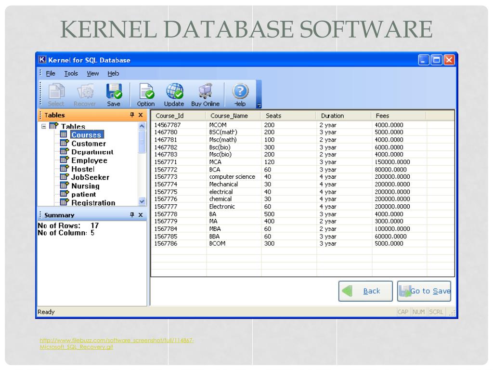Click the MCOM course name cell
493x370 pixels.
(218, 125)
